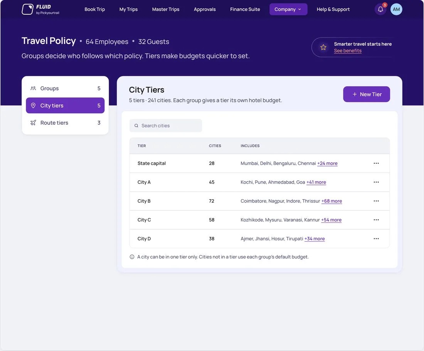This screenshot has height=351, width=424.
Task: Open the notifications bell
Action: coord(380,10)
